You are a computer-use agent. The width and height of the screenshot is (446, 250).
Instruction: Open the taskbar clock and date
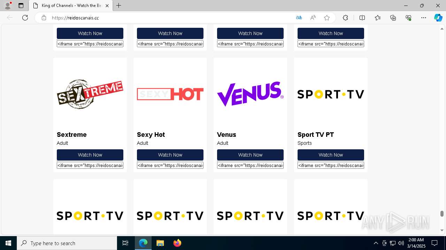click(x=416, y=243)
